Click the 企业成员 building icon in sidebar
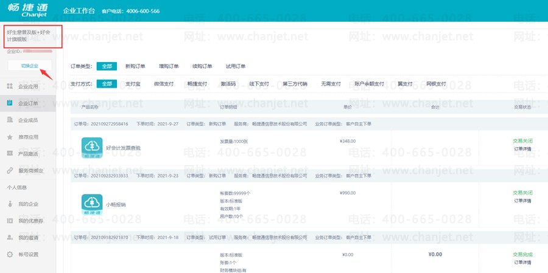This screenshot has width=548, height=273. click(x=10, y=120)
